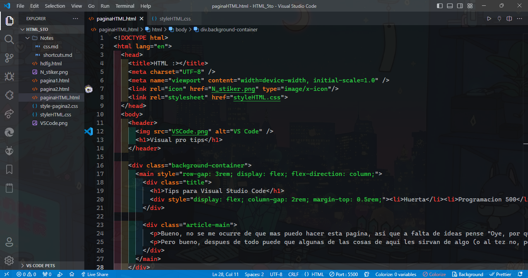Open the Manage gear icon
The width and height of the screenshot is (528, 278).
point(9,261)
